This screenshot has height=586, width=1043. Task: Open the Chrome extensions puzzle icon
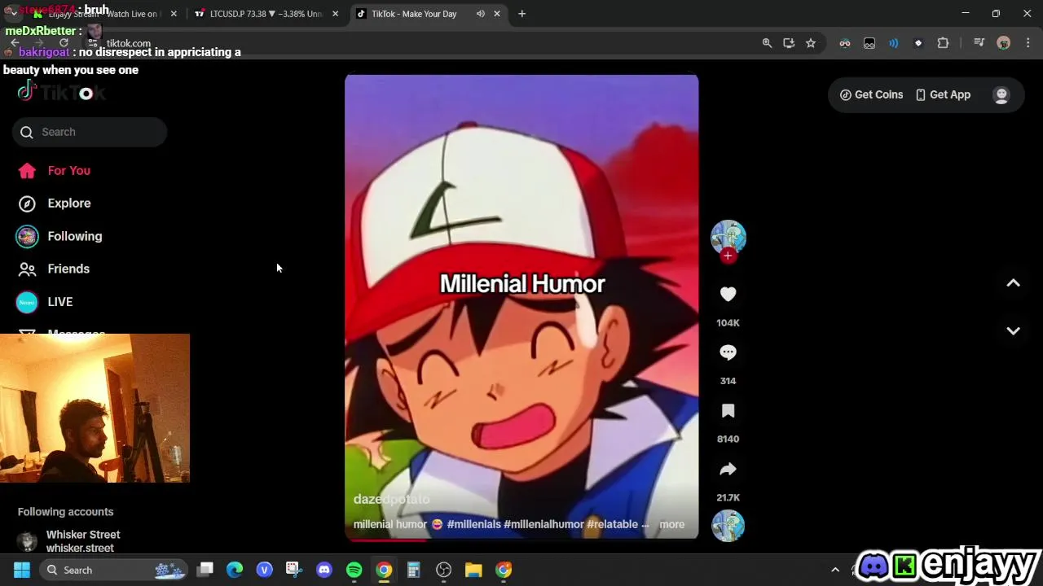click(x=943, y=43)
